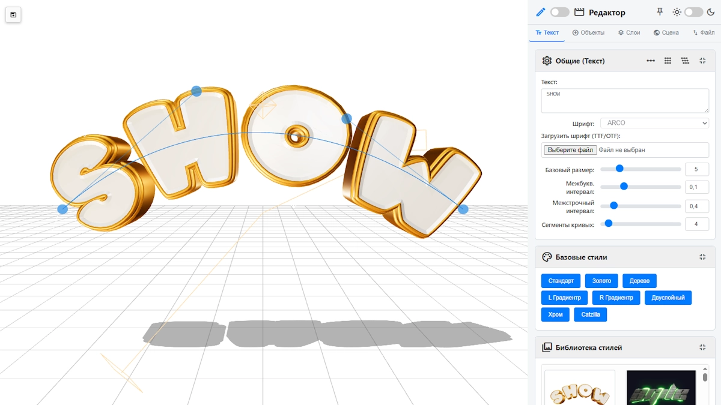Click the blue pencil edit icon
This screenshot has width=721, height=405.
coord(540,12)
